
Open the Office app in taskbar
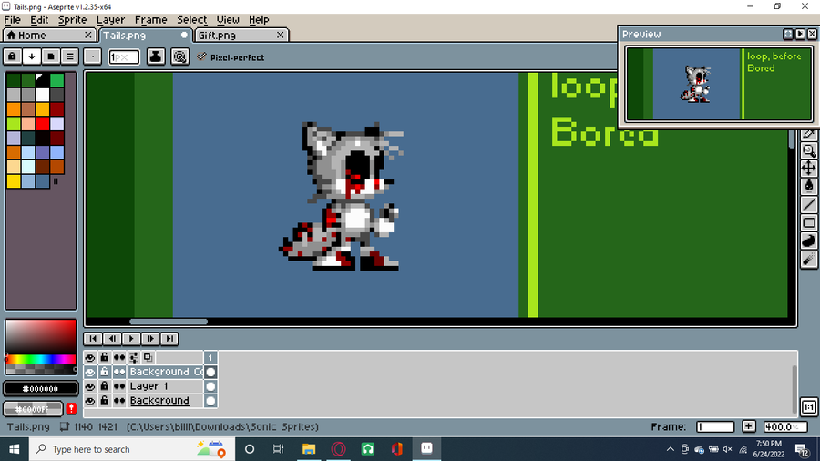(x=397, y=449)
